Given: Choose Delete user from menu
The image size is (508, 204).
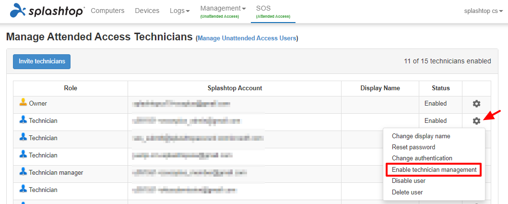Looking at the screenshot, I should point(407,192).
